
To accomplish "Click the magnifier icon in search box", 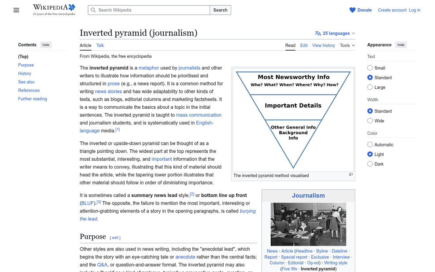I will coord(93,10).
